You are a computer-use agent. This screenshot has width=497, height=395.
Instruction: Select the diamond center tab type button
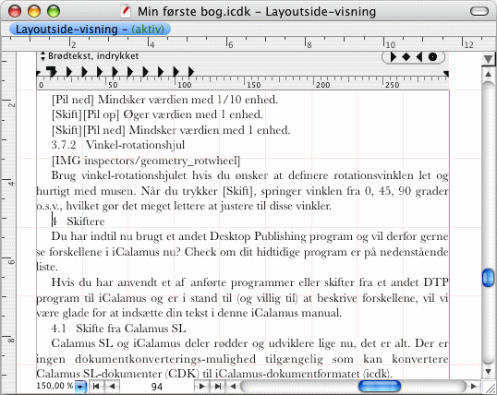click(x=406, y=57)
